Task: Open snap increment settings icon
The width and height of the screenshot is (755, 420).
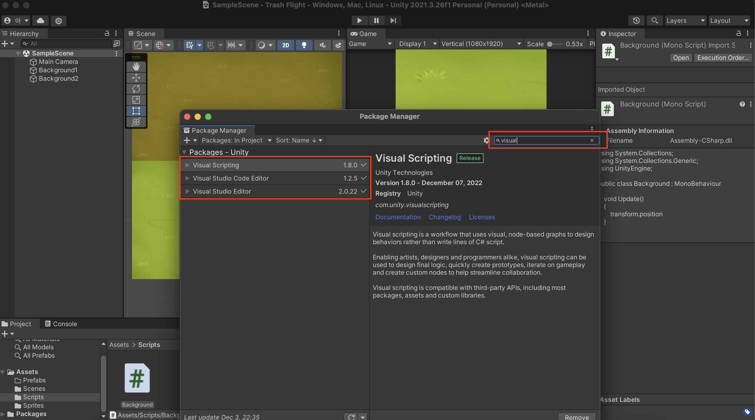Action: tap(231, 45)
